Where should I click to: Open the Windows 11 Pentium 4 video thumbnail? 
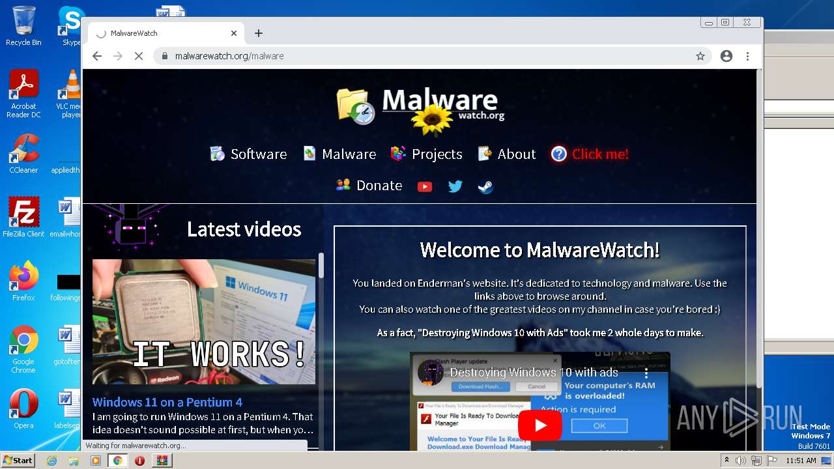point(204,322)
